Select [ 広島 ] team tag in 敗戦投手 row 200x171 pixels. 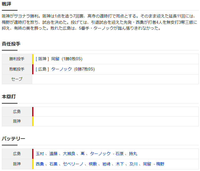point(42,69)
